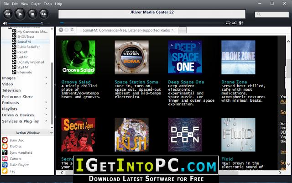Click the Burn Disc icon
The height and width of the screenshot is (183, 292).
[5, 140]
